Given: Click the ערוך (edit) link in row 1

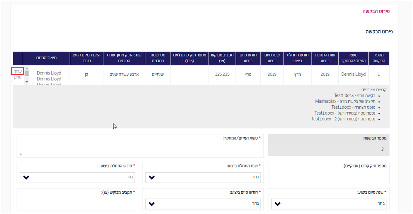Looking at the screenshot, I should tap(18, 71).
